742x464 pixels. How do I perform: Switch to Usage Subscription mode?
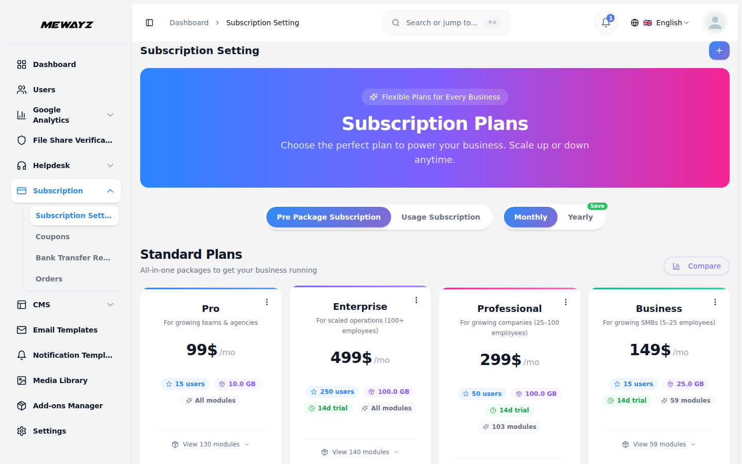pos(440,217)
